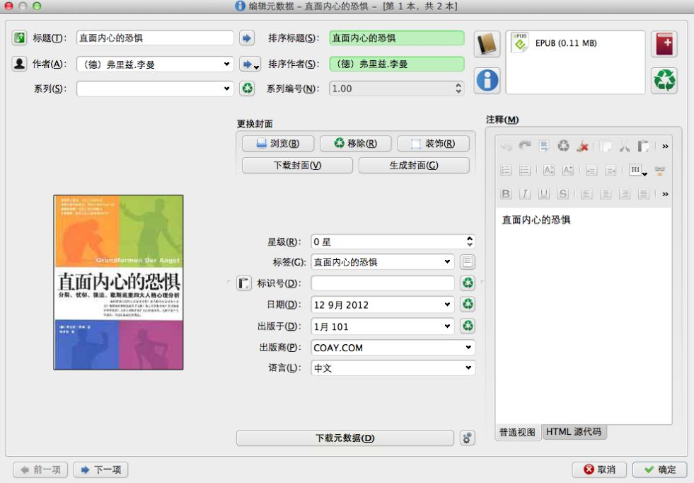Image resolution: width=694 pixels, height=483 pixels.
Task: Click 下载元数据 button
Action: [x=345, y=438]
